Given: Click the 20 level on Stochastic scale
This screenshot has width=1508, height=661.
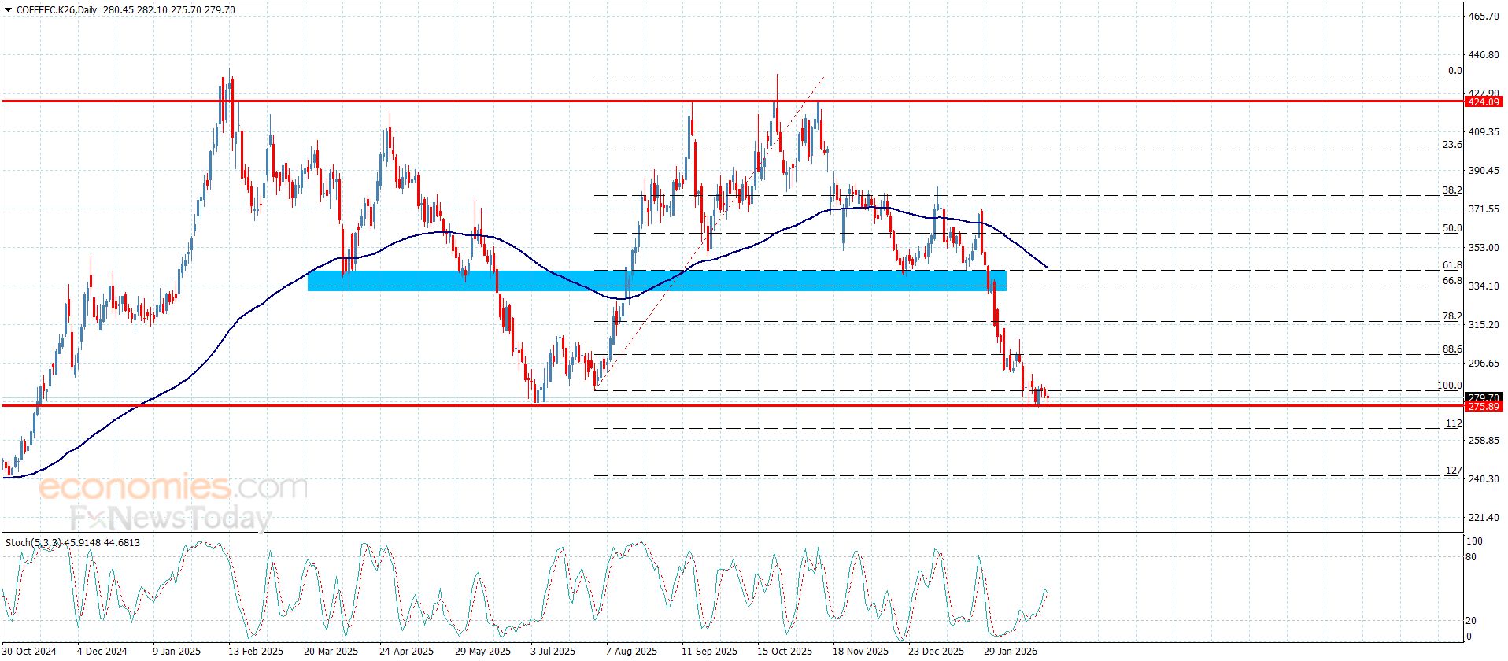Looking at the screenshot, I should (x=1472, y=621).
